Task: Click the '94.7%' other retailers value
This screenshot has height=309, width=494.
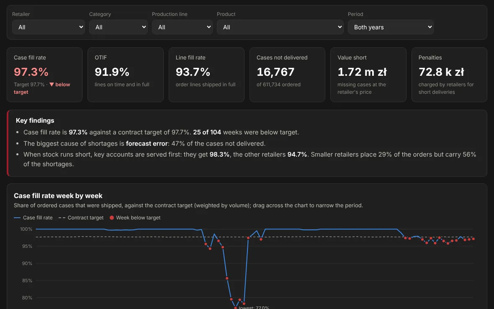Action: 297,154
